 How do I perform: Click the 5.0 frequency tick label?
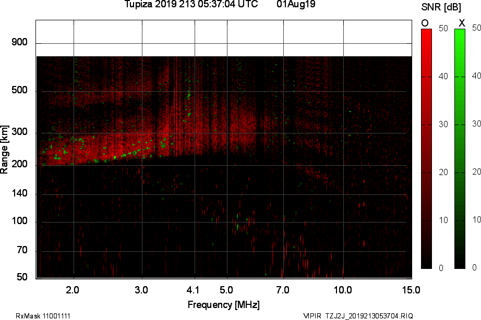(226, 290)
